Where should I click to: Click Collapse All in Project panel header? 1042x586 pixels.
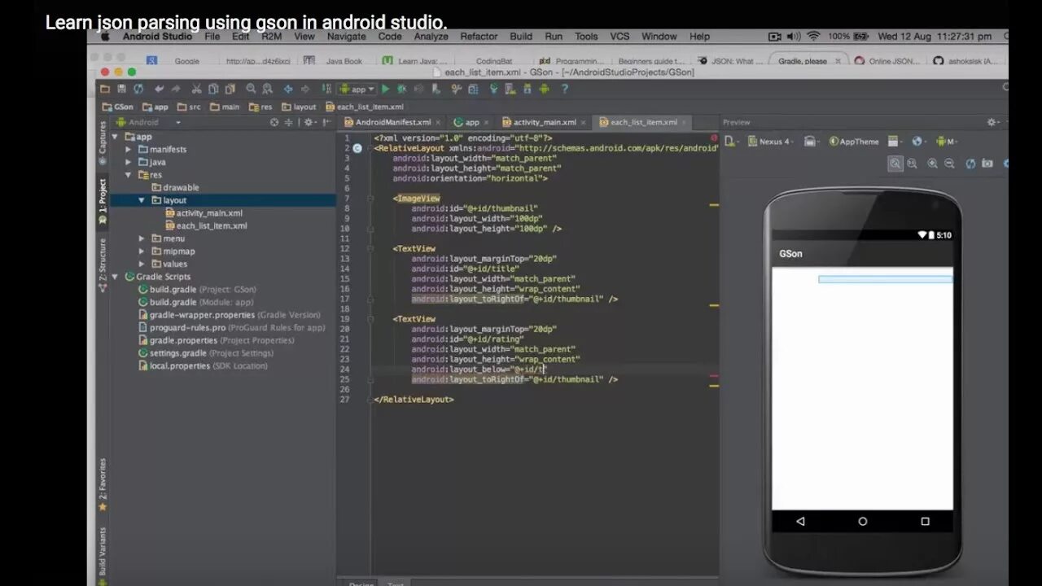[x=288, y=122]
